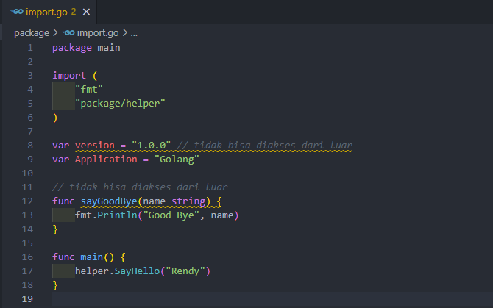This screenshot has height=308, width=493.
Task: Place cursor on empty line 19
Action: (x=272, y=299)
